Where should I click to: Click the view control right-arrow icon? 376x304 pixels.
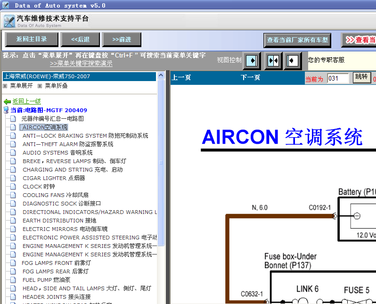252,61
